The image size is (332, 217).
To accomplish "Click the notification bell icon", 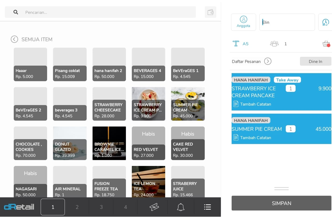I will click(181, 207).
